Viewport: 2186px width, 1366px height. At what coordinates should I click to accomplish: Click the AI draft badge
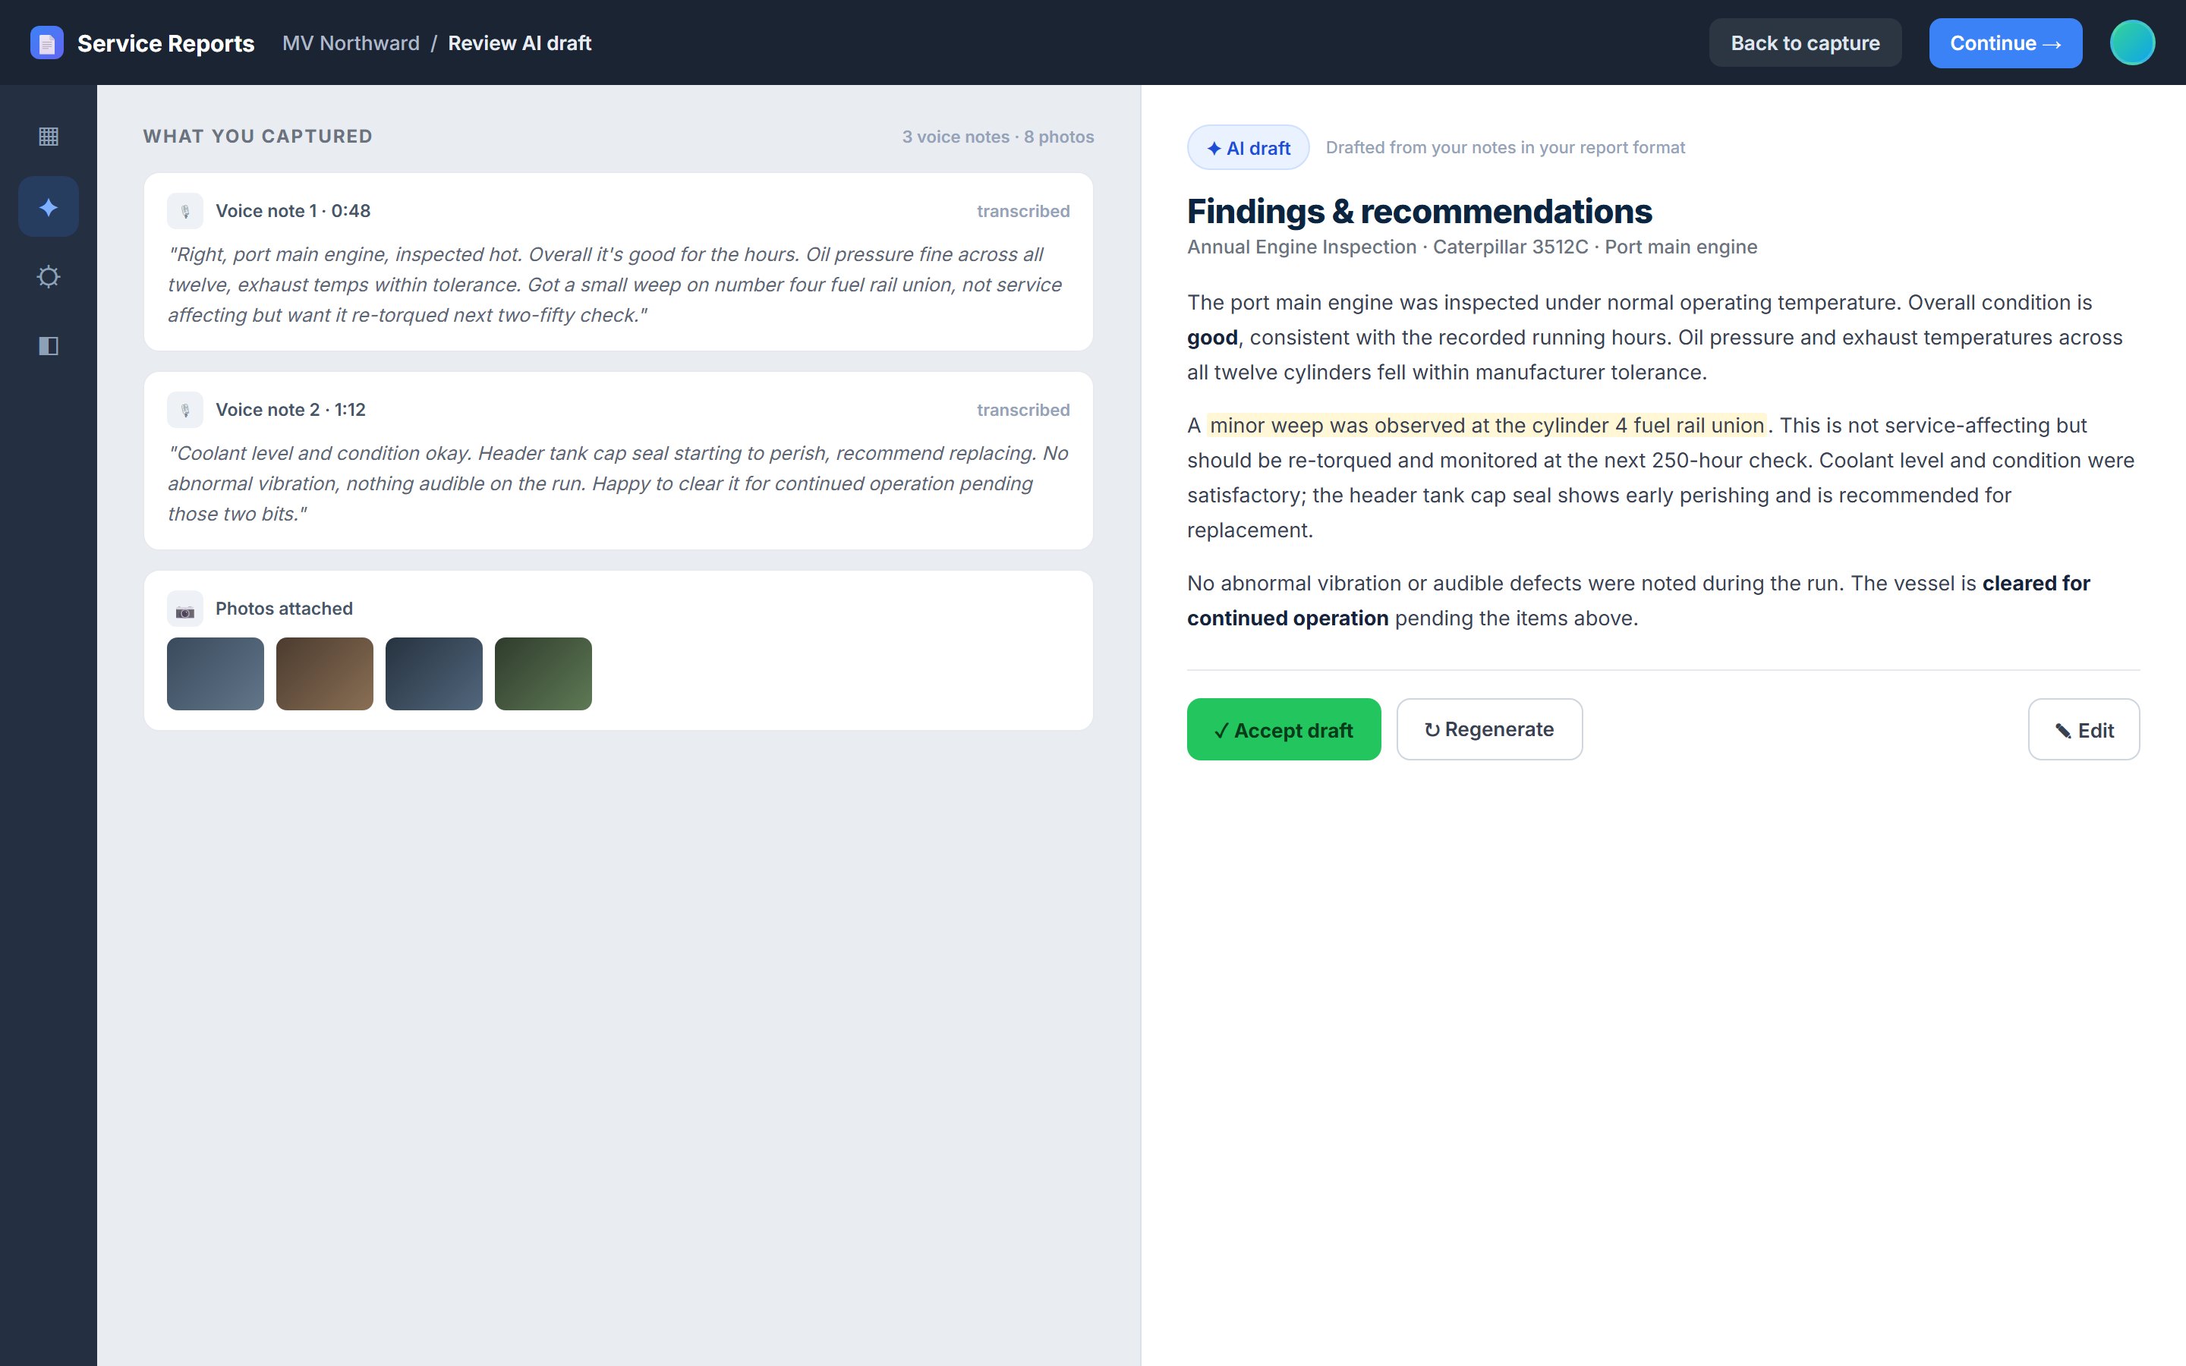tap(1249, 147)
